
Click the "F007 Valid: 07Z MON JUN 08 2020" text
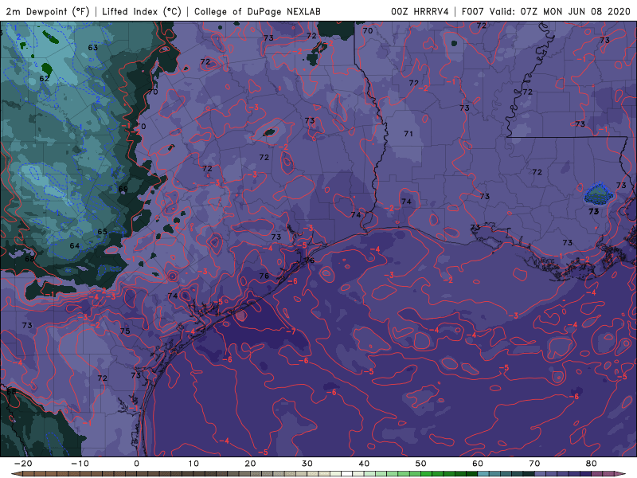pos(546,11)
